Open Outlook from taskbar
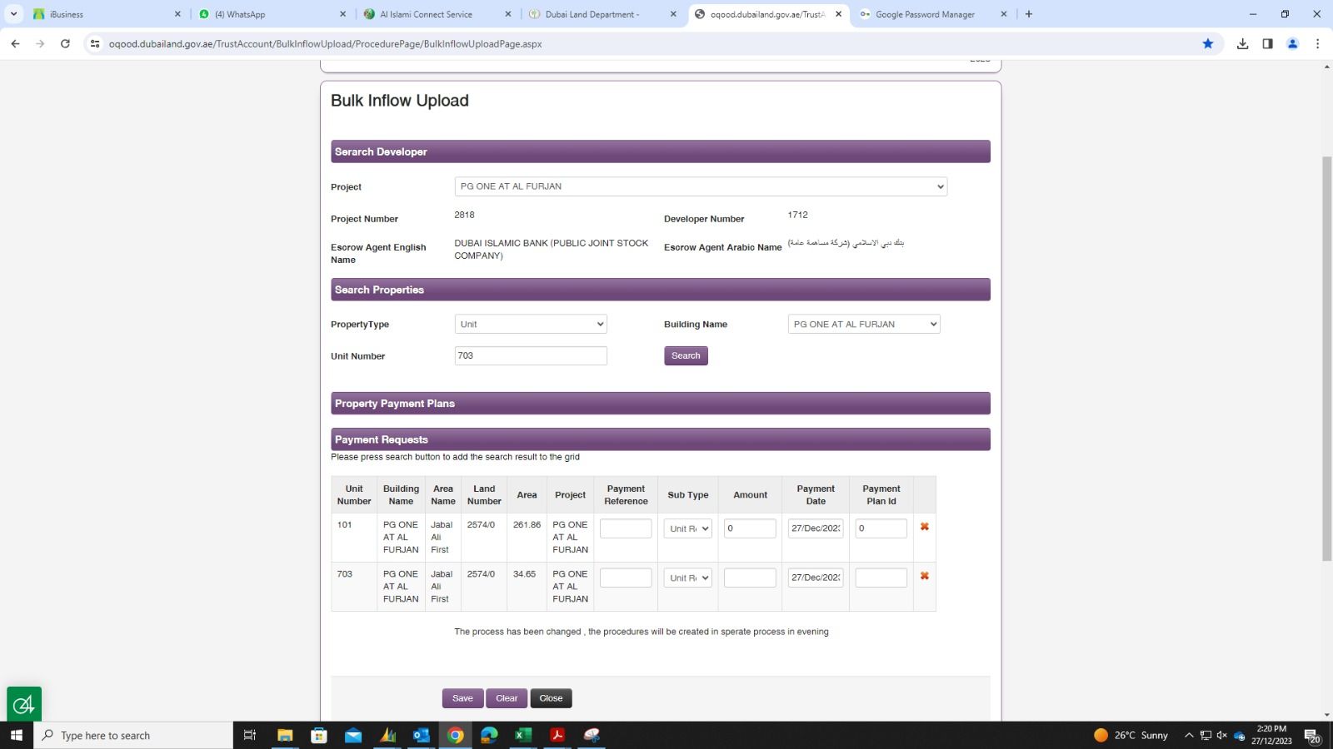Viewport: 1333px width, 749px height. [x=422, y=735]
